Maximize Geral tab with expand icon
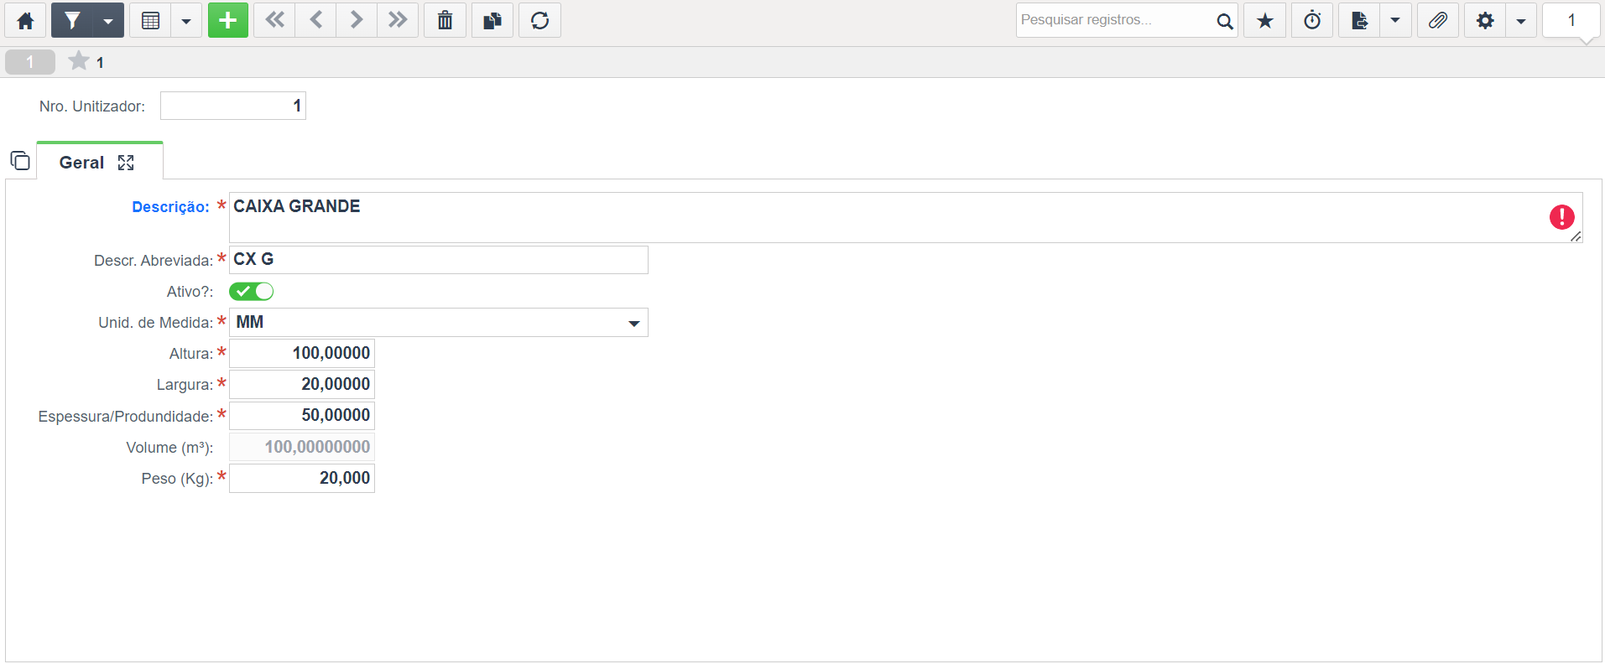This screenshot has height=664, width=1605. tap(126, 163)
